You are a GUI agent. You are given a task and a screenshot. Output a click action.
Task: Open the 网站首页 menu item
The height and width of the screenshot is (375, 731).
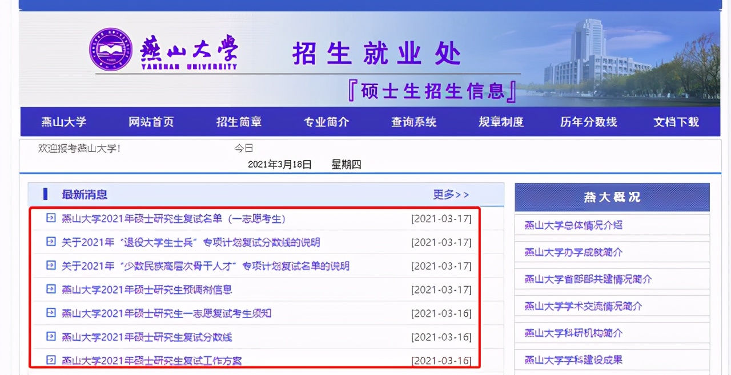click(150, 121)
